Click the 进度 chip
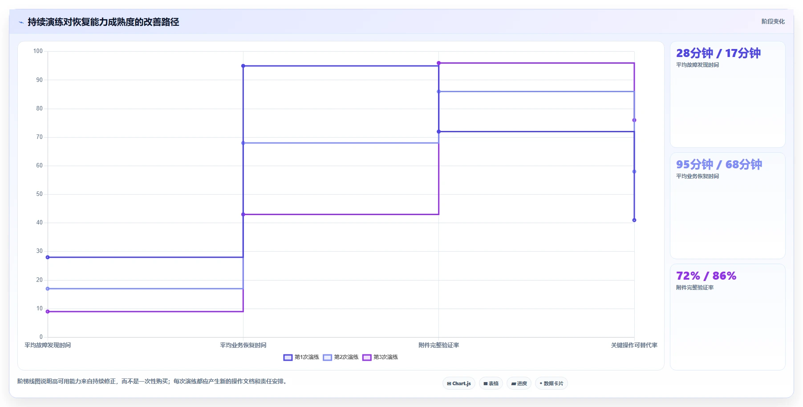This screenshot has height=407, width=803. click(519, 383)
